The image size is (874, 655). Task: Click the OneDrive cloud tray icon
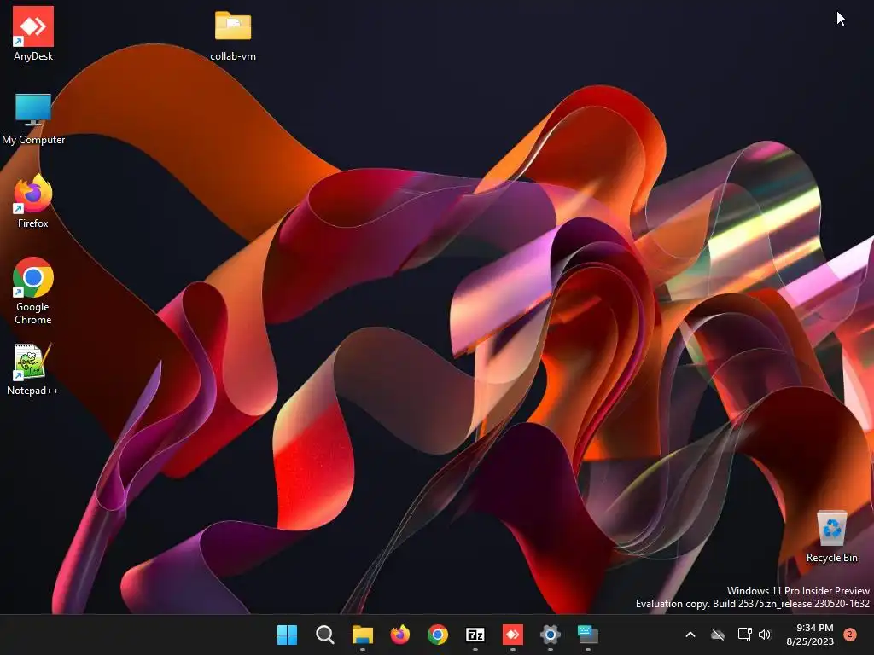(718, 635)
